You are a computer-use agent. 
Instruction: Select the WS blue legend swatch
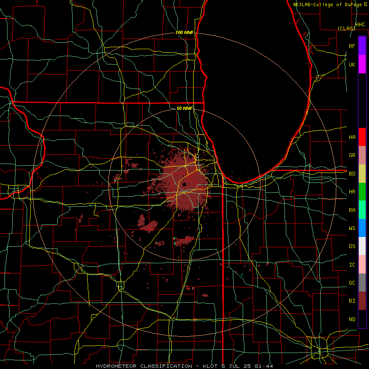click(x=362, y=228)
